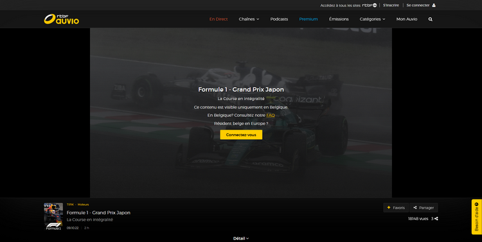Expand the Détail section

(241, 238)
